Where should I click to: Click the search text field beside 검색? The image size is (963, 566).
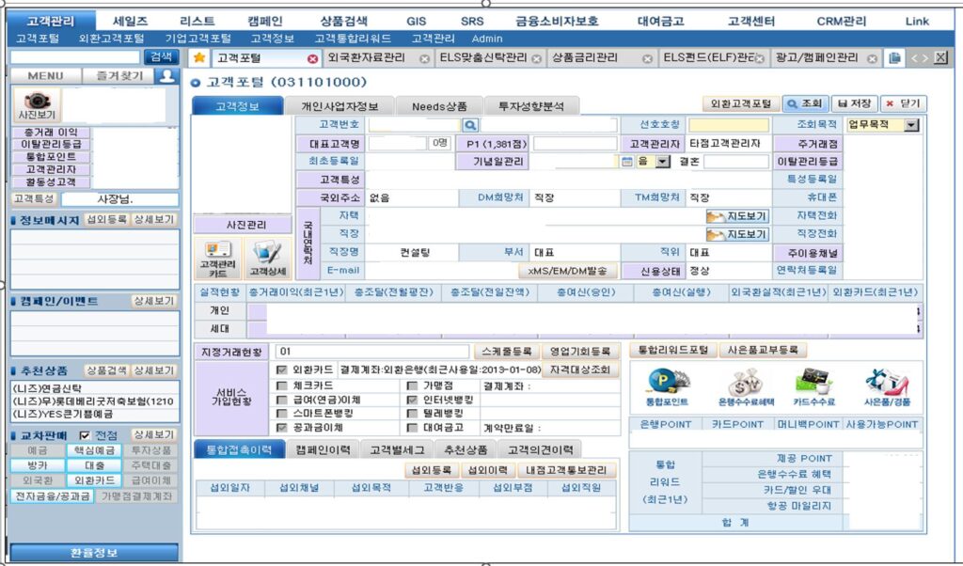[x=75, y=57]
